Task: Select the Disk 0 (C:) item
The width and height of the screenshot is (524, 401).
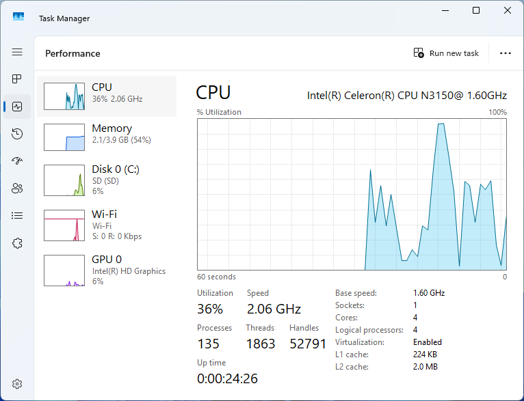Action: click(x=107, y=180)
